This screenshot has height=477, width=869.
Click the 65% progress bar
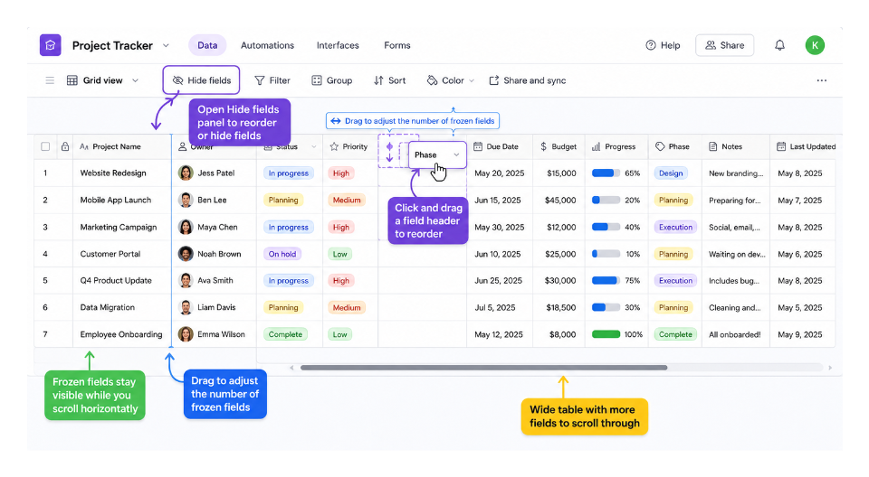coord(606,173)
